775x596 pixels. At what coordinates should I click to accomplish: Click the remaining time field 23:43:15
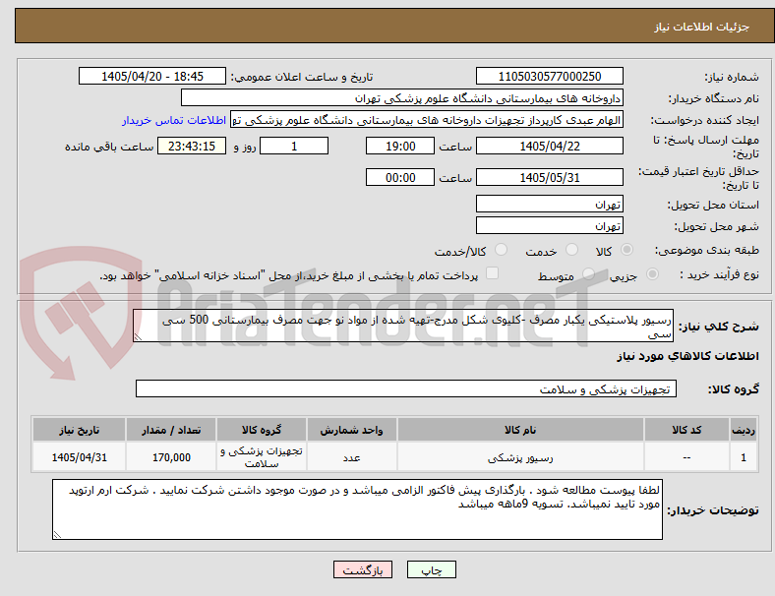(x=192, y=147)
